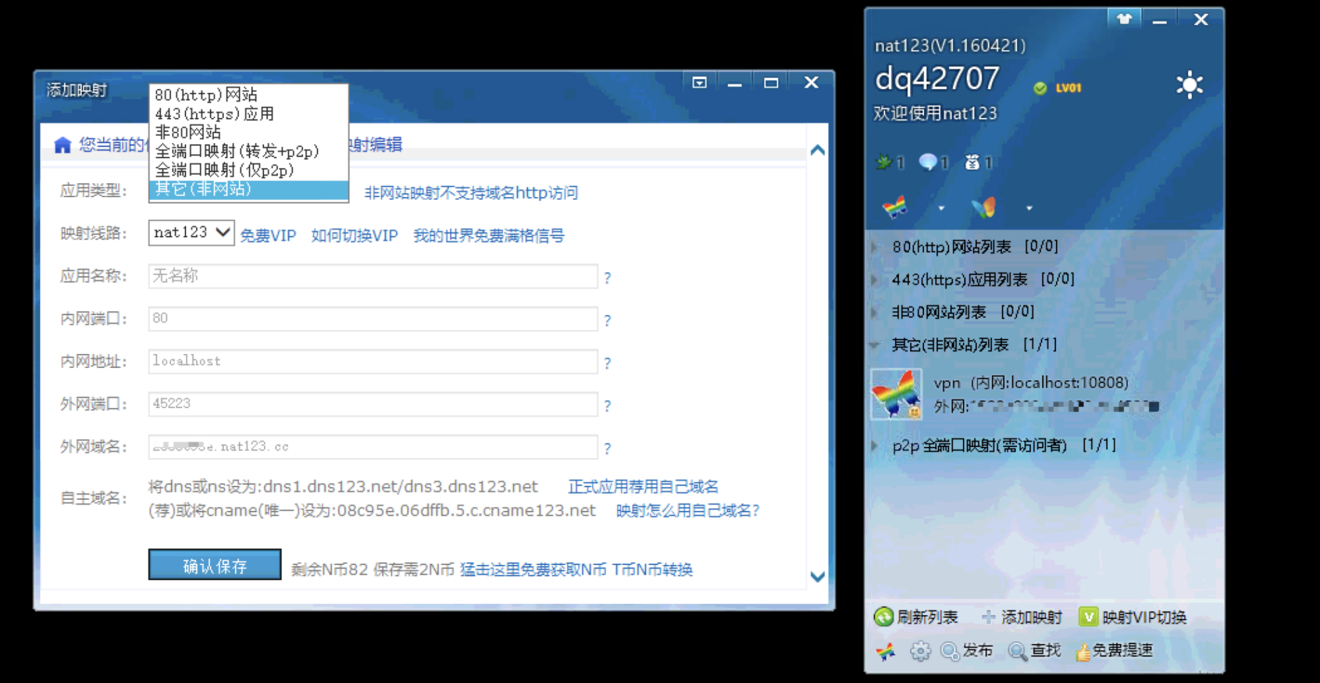This screenshot has width=1320, height=683.
Task: Click help question mark beside 内网端口
Action: pos(607,320)
